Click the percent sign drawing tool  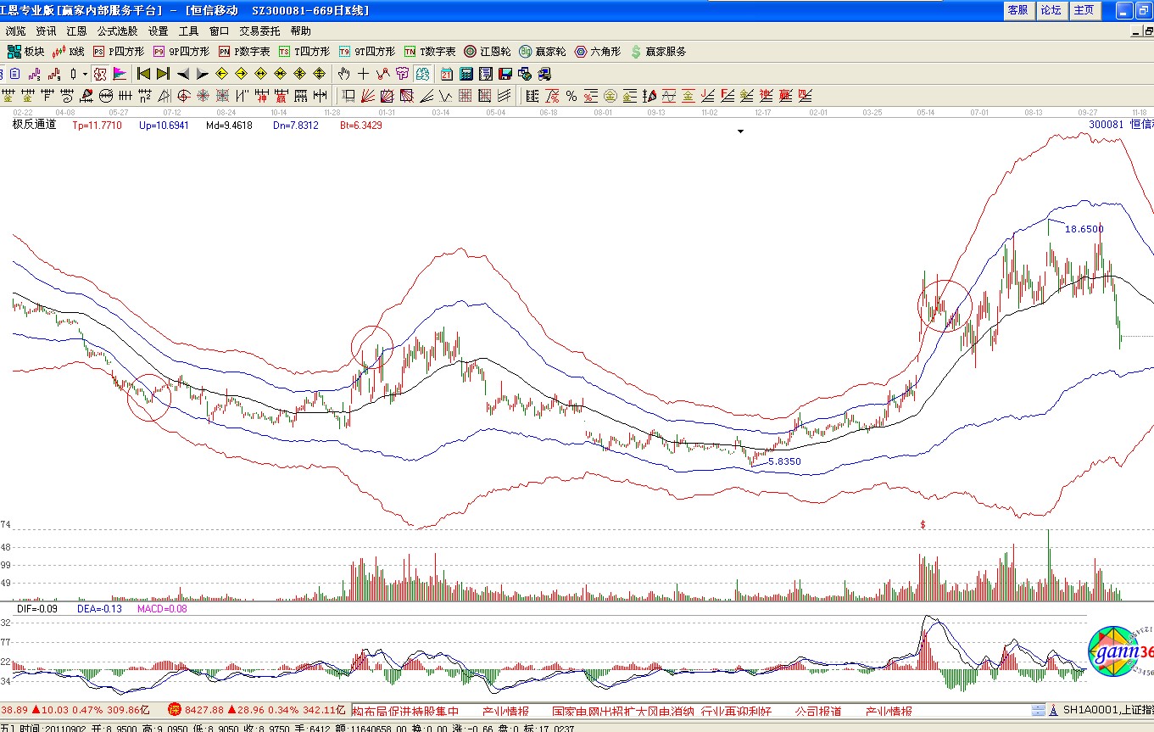[571, 96]
